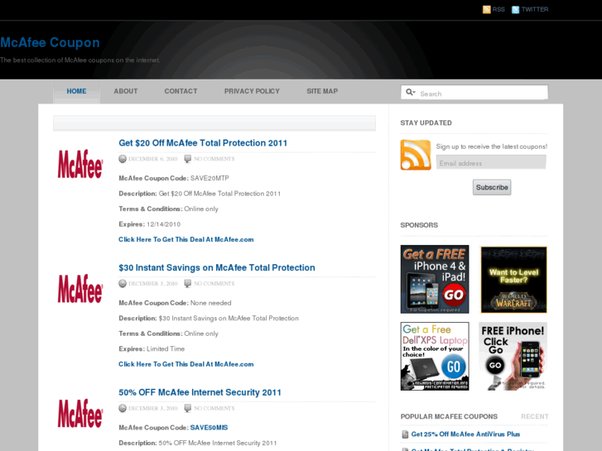Open the SITE MAP navigation tab
602x451 pixels.
point(322,91)
